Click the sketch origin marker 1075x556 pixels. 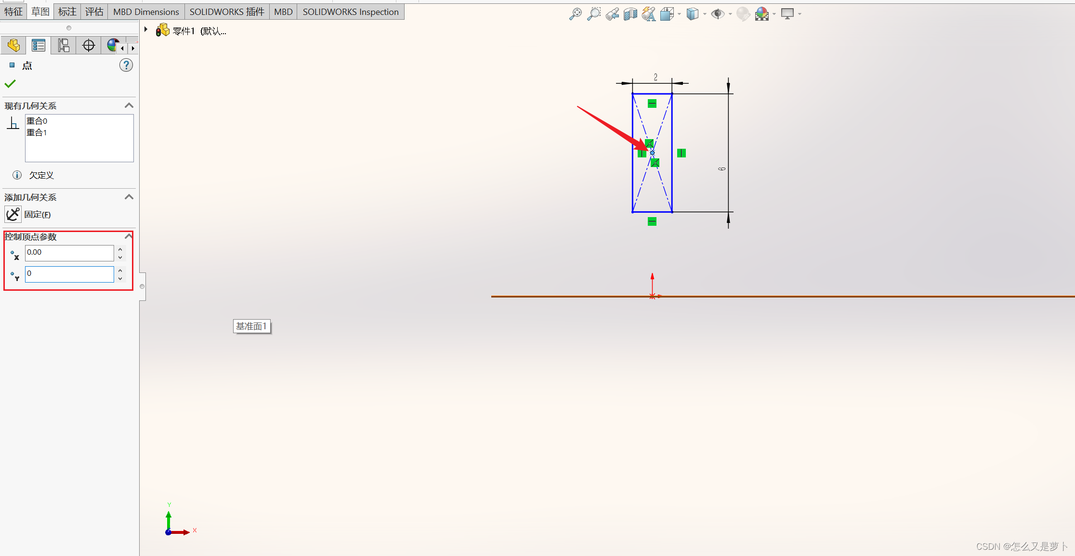coord(652,296)
